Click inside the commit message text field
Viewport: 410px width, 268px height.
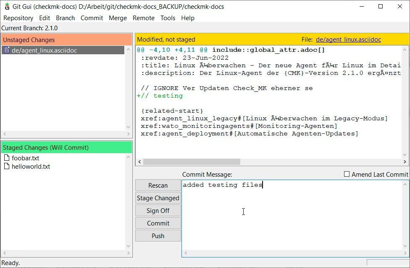point(294,215)
